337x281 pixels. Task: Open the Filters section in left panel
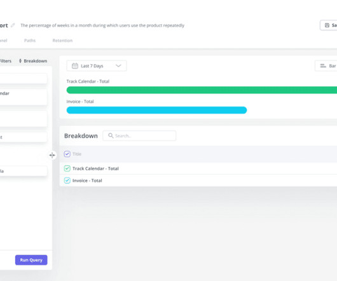5,61
